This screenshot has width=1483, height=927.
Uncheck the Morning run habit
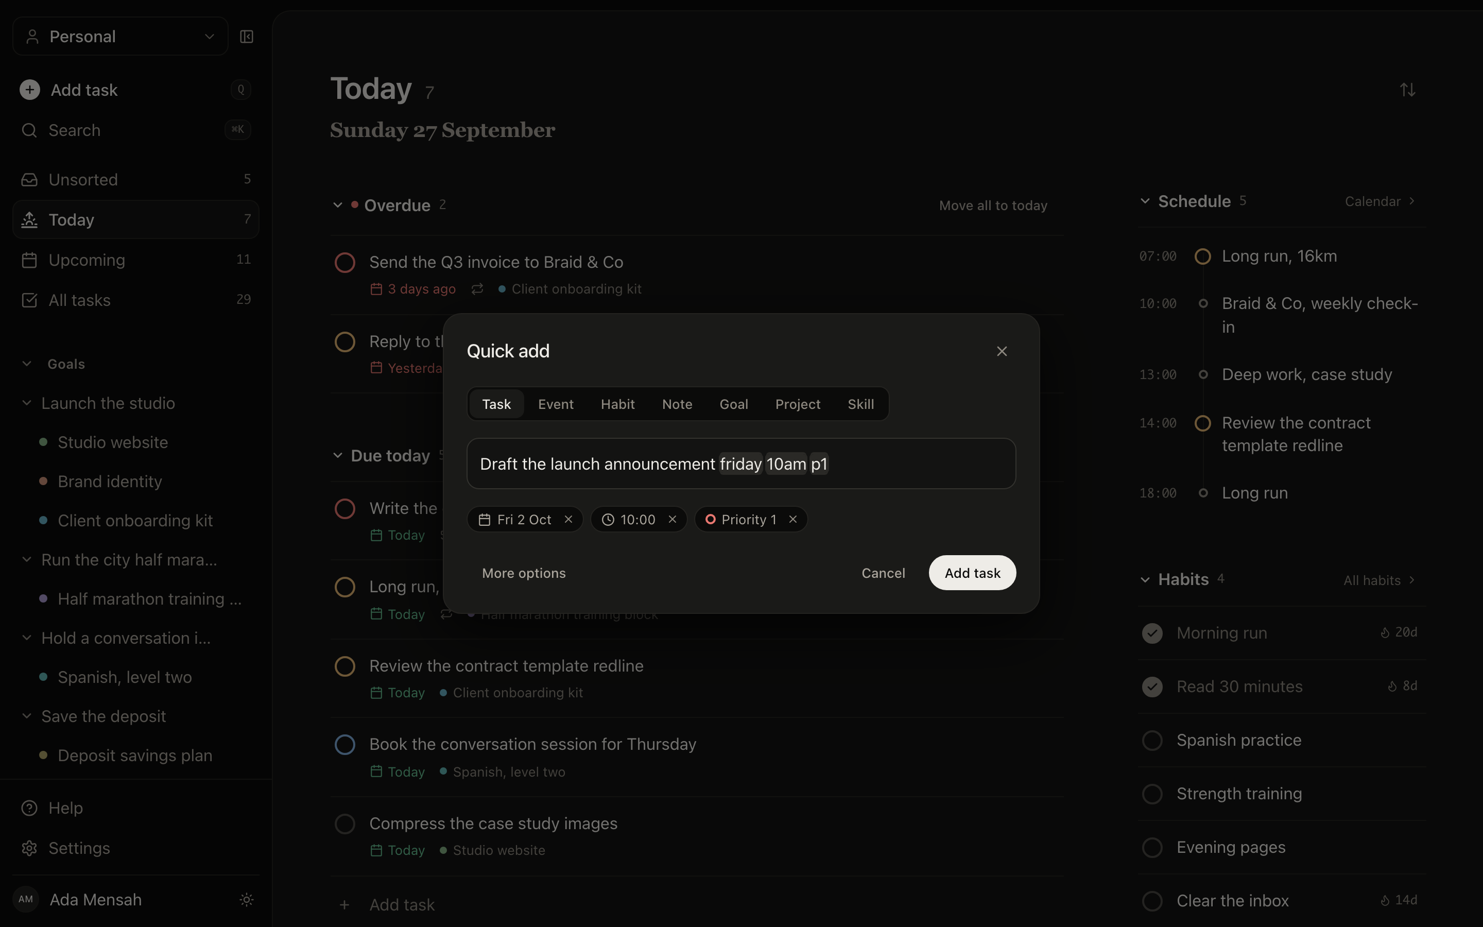[x=1152, y=633]
